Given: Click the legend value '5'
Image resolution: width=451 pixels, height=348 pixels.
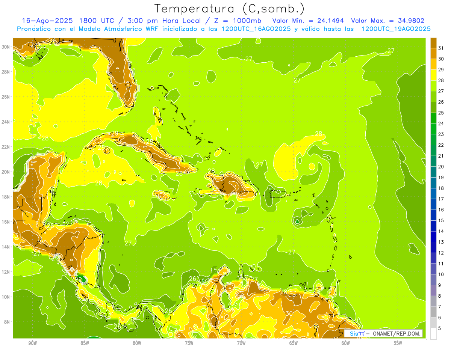Looking at the screenshot, I should pyautogui.click(x=440, y=328).
